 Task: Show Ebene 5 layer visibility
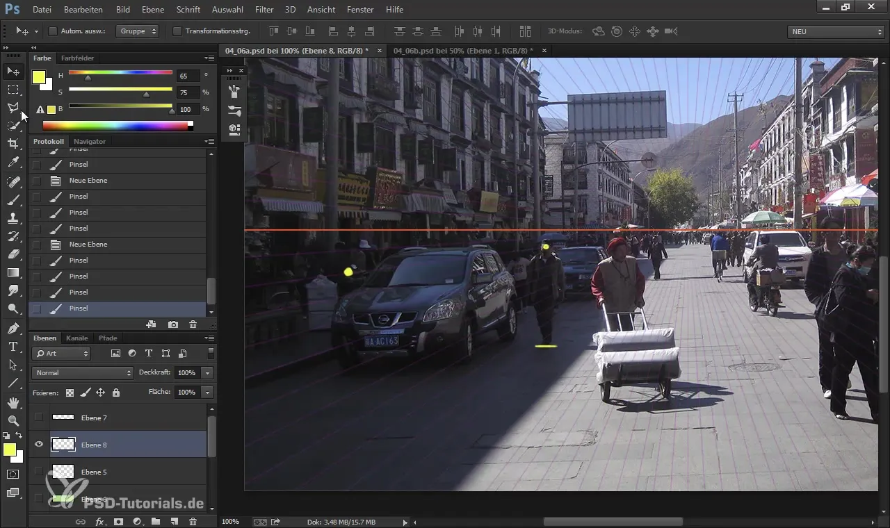[x=39, y=472]
